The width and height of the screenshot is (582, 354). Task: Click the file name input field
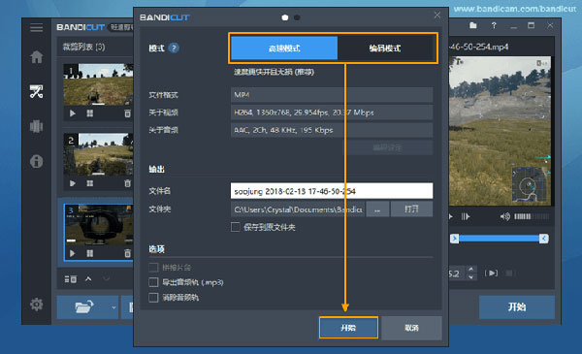332,191
